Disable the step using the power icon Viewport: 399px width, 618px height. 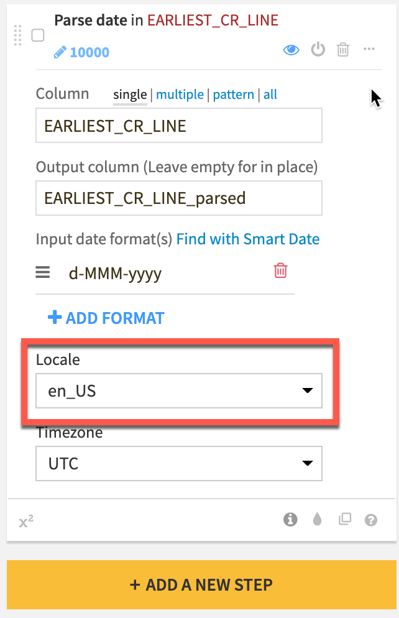pyautogui.click(x=318, y=50)
